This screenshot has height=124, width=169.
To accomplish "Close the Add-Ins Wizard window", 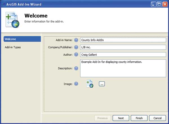I will click(165, 4).
